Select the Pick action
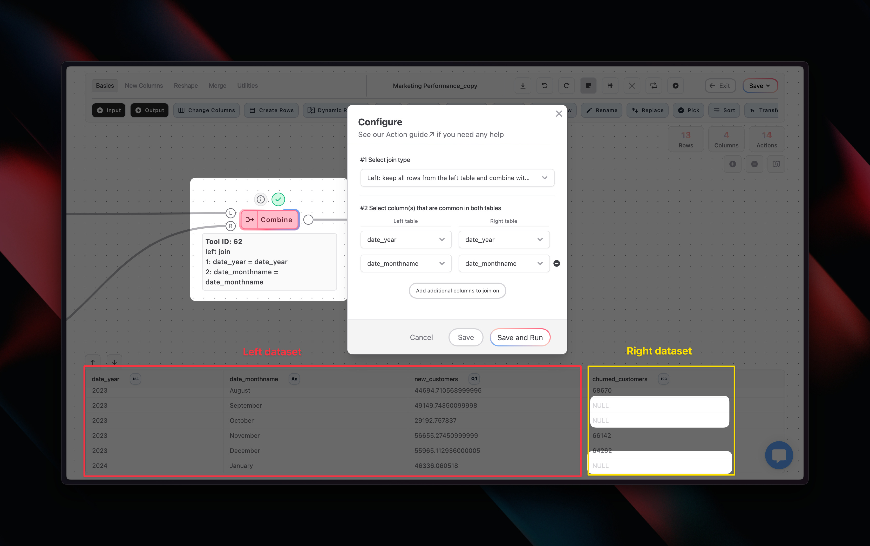The image size is (870, 546). point(688,110)
